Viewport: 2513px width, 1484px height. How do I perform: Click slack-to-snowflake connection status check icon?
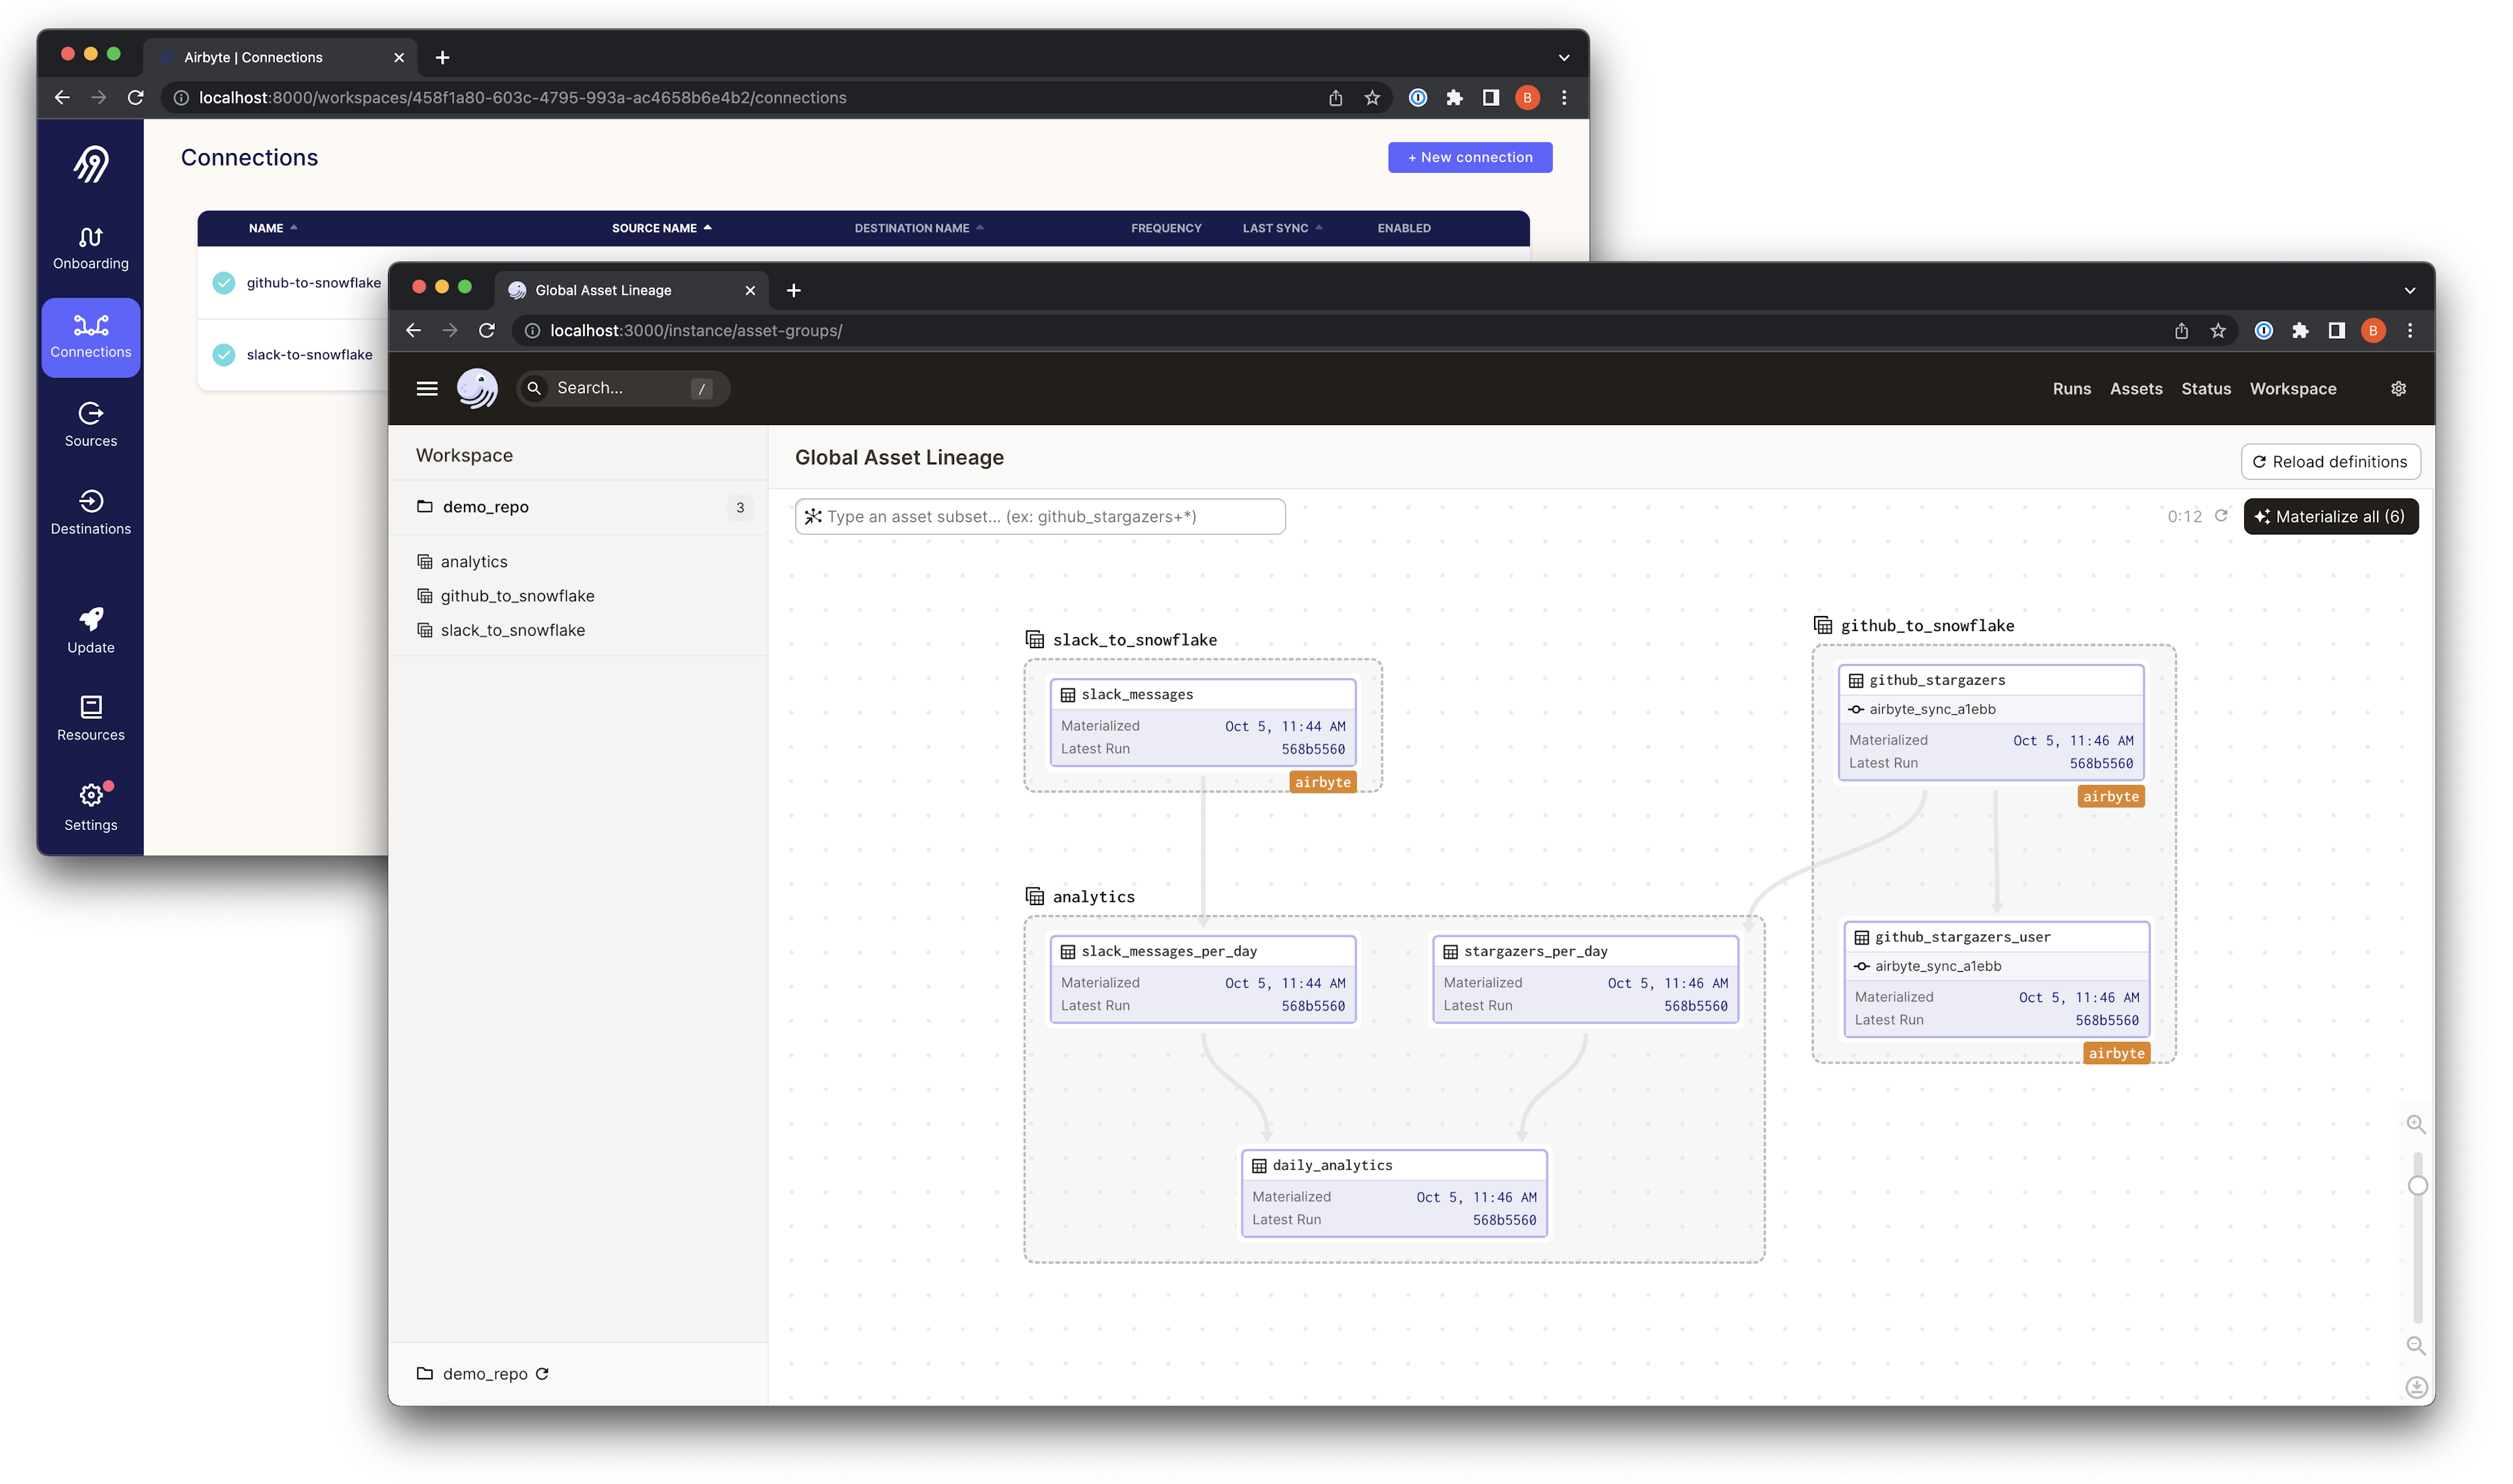(x=224, y=355)
